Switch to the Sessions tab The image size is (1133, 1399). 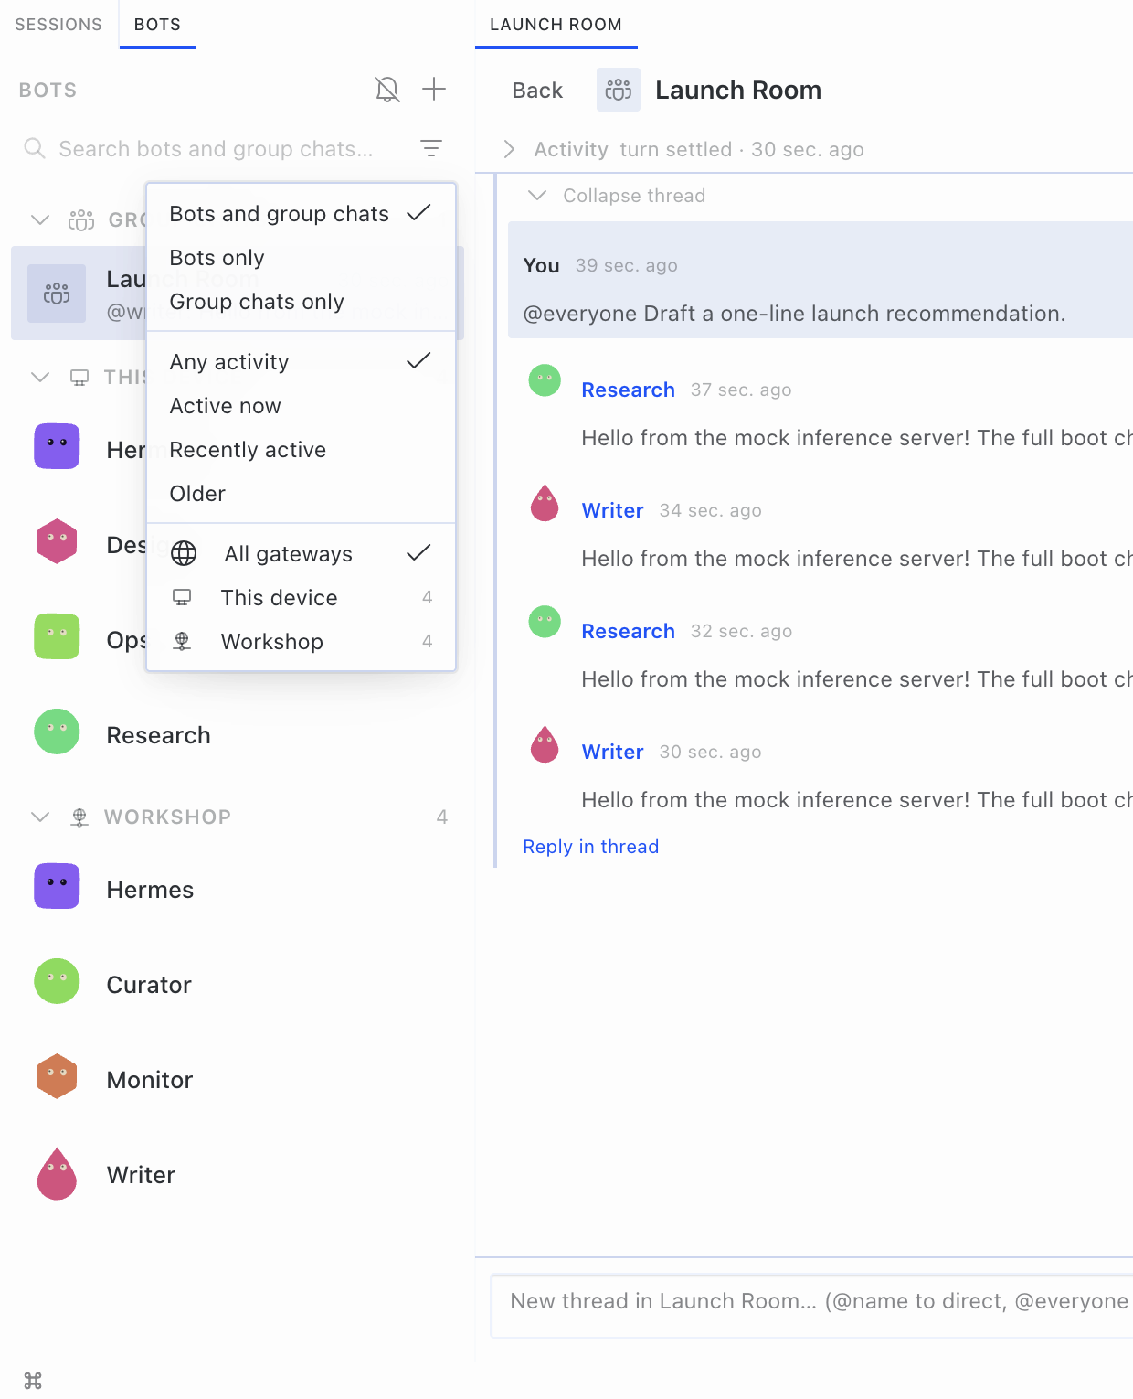58,25
